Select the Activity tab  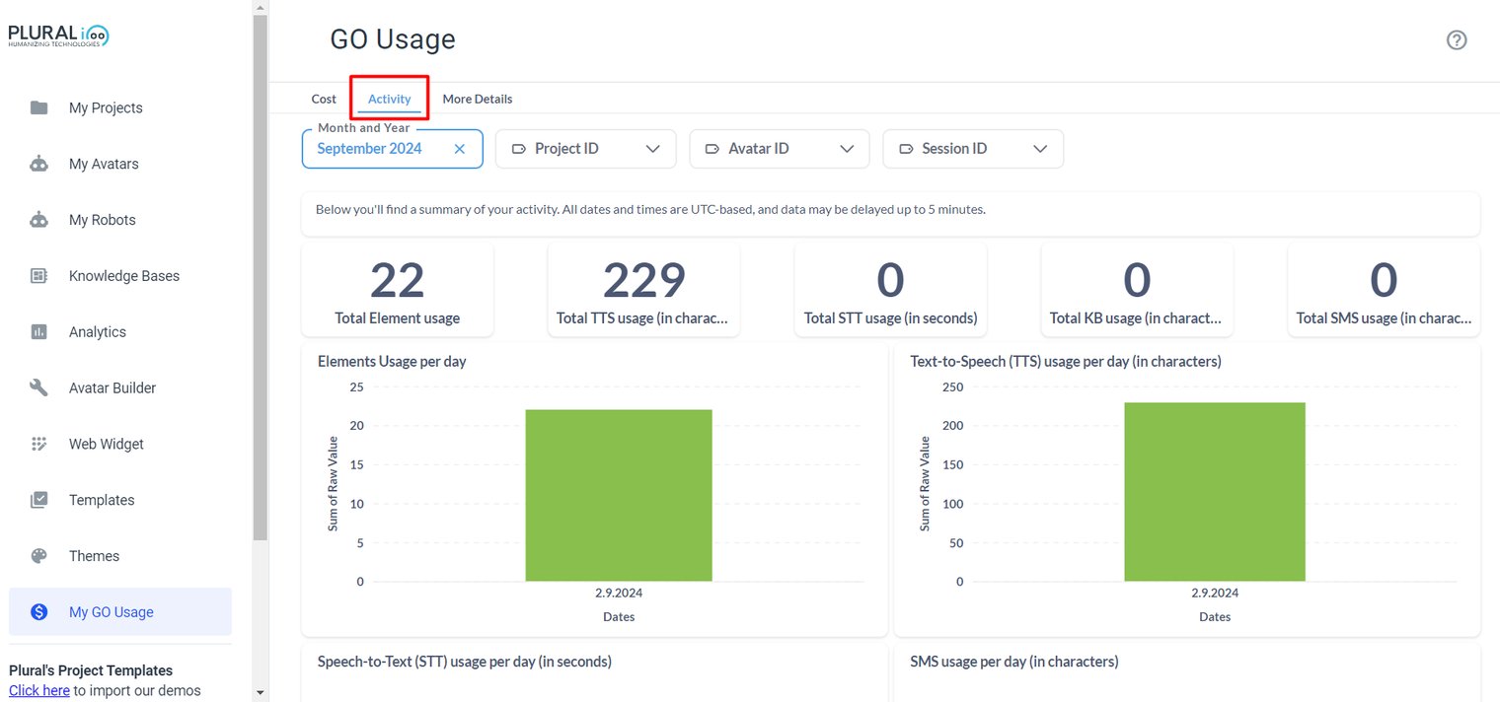tap(390, 99)
